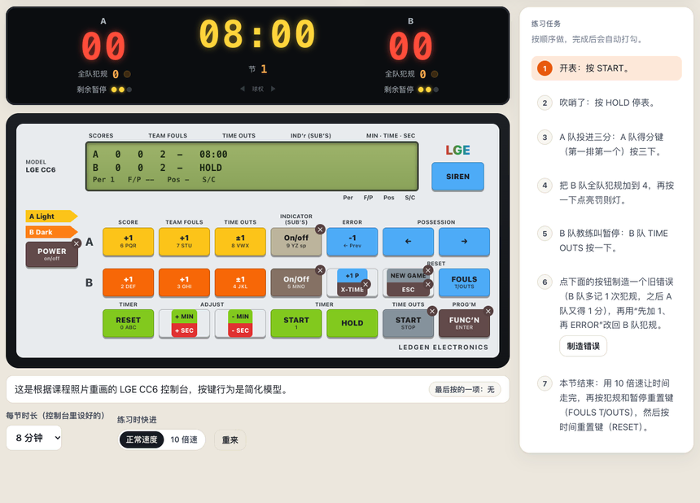The image size is (700, 503).
Task: Click the gray TIME OUTS START STOP key
Action: pyautogui.click(x=408, y=323)
